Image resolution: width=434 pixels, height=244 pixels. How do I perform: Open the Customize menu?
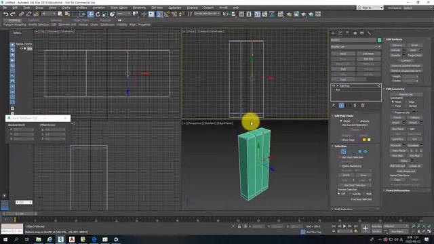point(175,7)
